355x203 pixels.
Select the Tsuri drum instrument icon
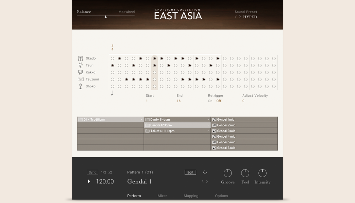pos(80,65)
